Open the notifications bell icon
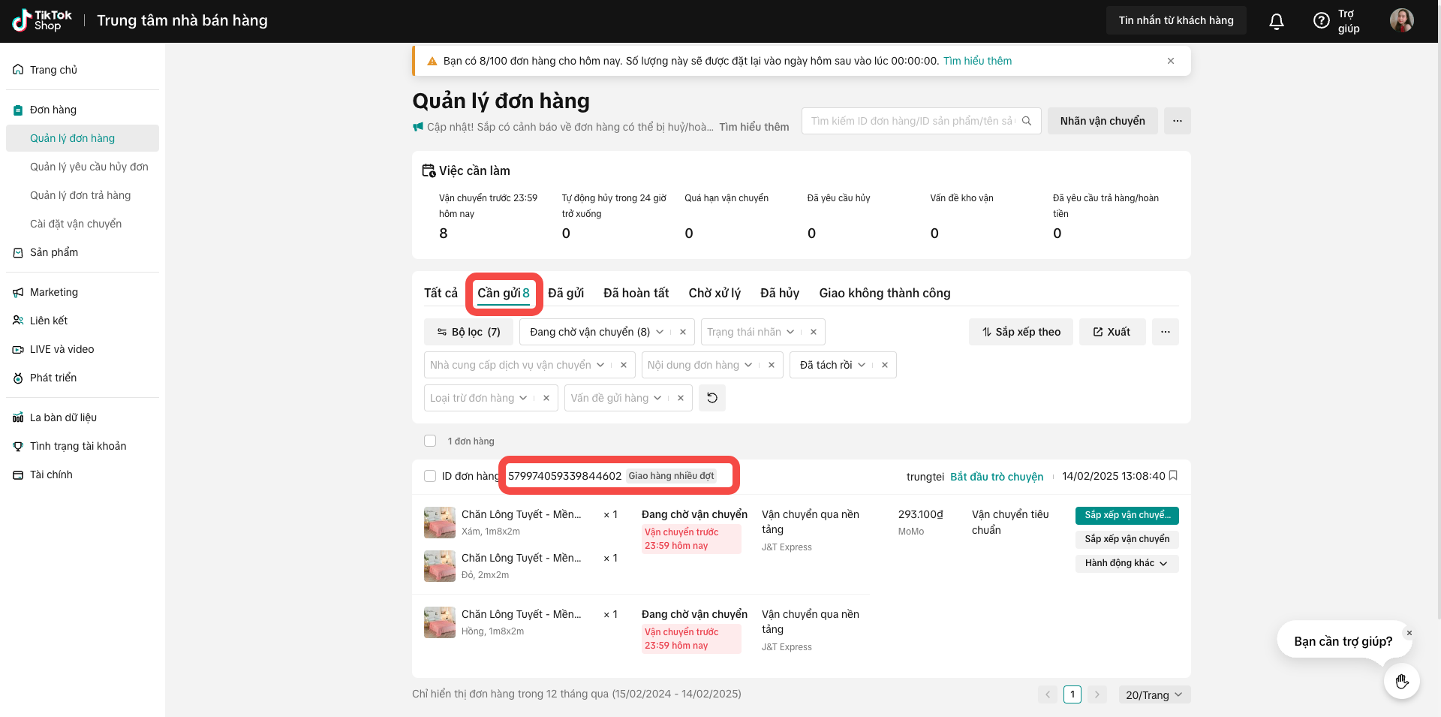 tap(1276, 21)
